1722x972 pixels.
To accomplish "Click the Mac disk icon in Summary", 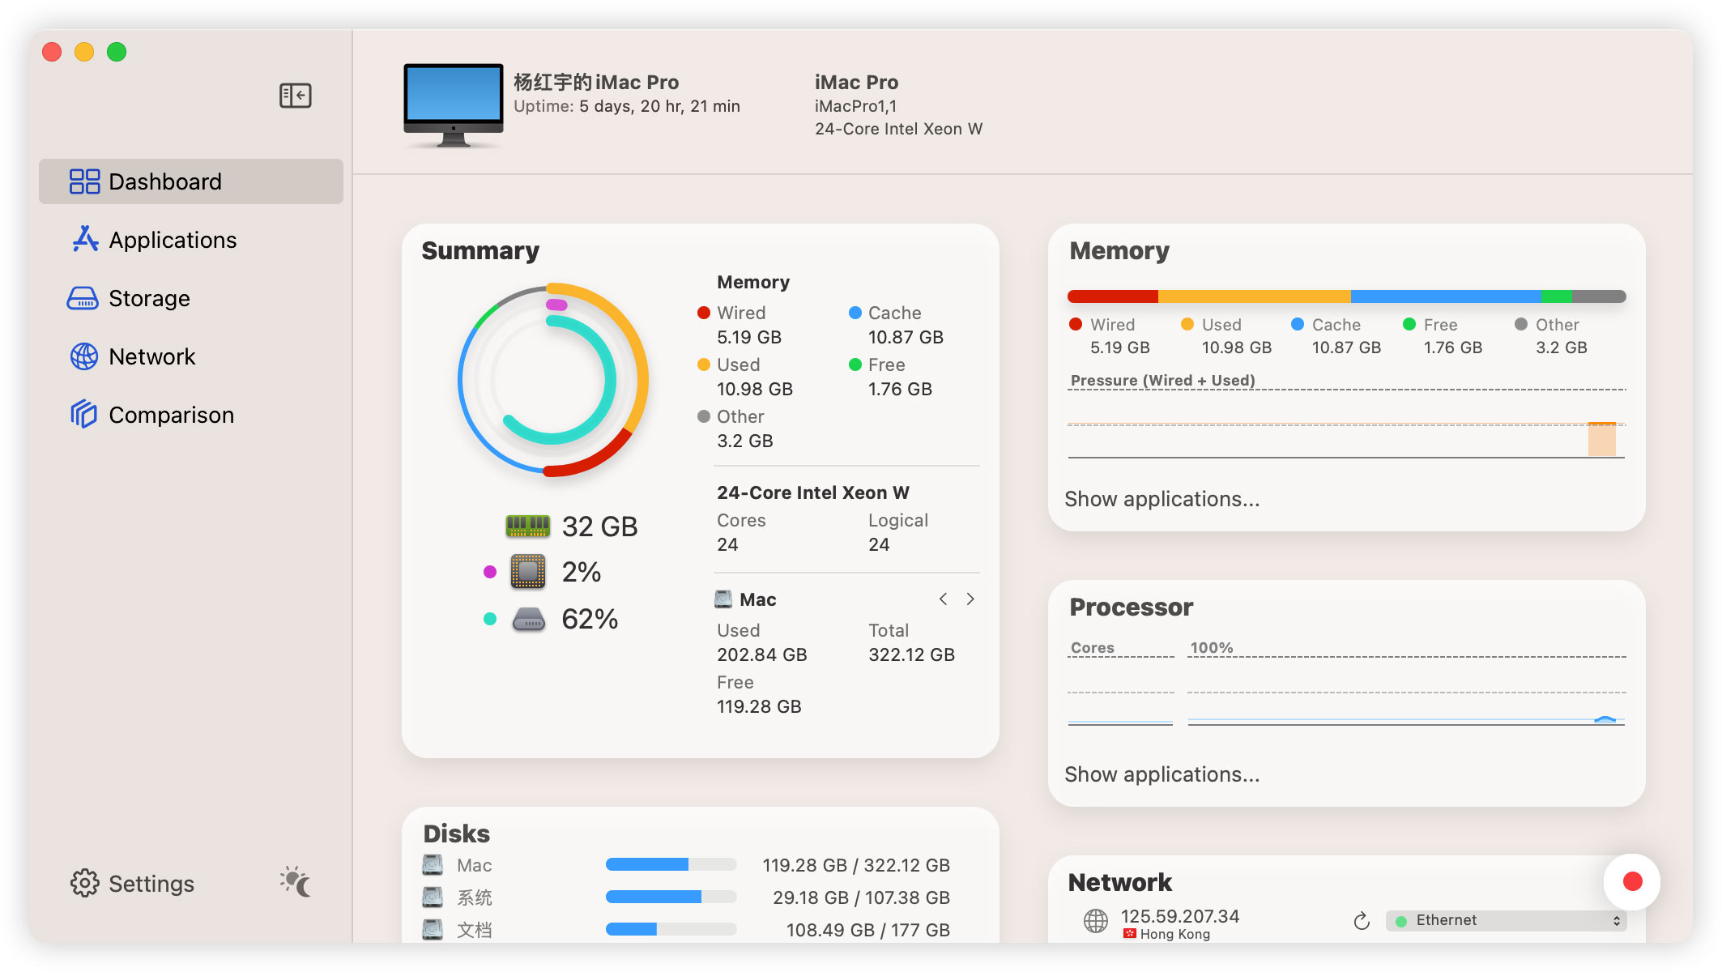I will [723, 599].
